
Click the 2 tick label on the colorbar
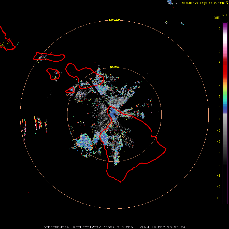coord(220,85)
